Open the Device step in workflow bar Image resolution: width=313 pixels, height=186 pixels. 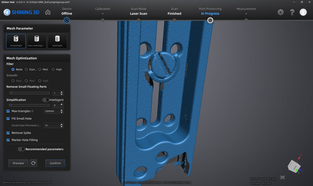[x=67, y=11]
